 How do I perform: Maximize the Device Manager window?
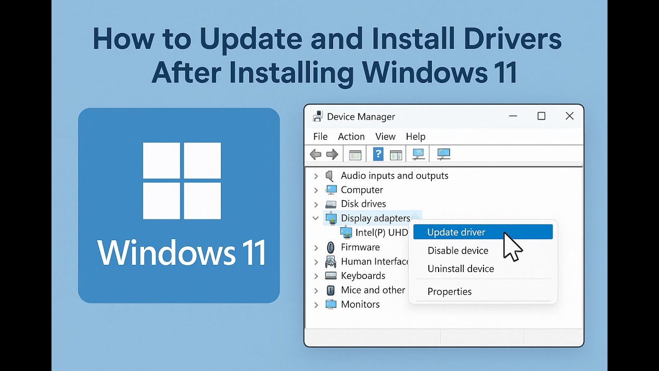click(541, 116)
